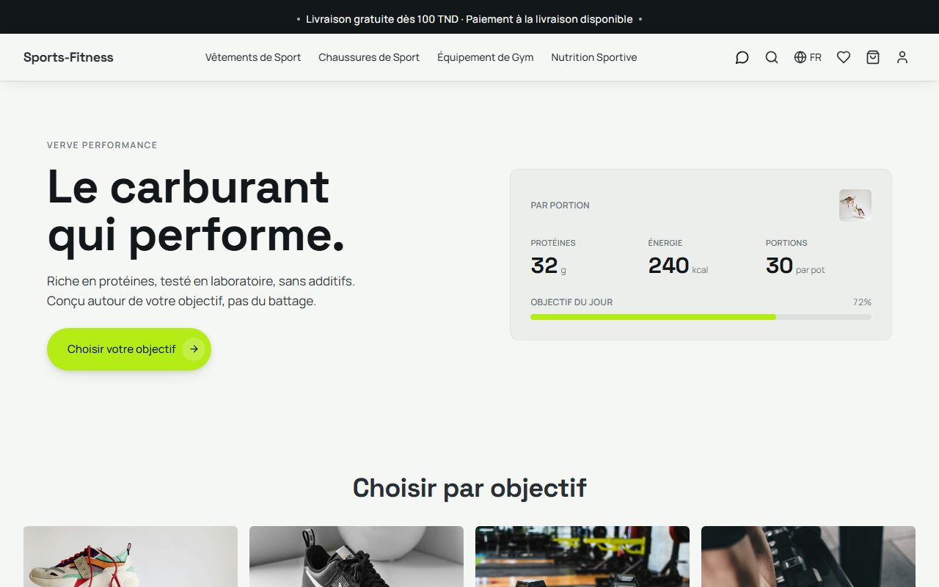Open the dark weights objective card
Viewport: 939px width, 587px height.
[x=808, y=556]
